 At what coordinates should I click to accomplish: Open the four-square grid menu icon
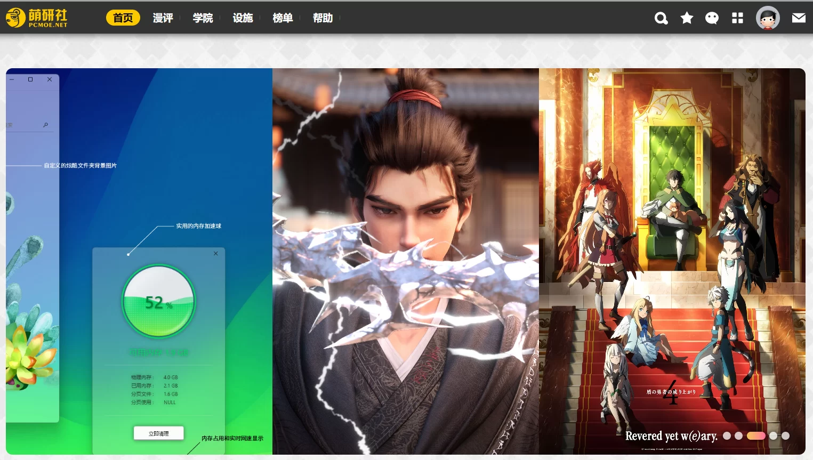click(x=737, y=18)
